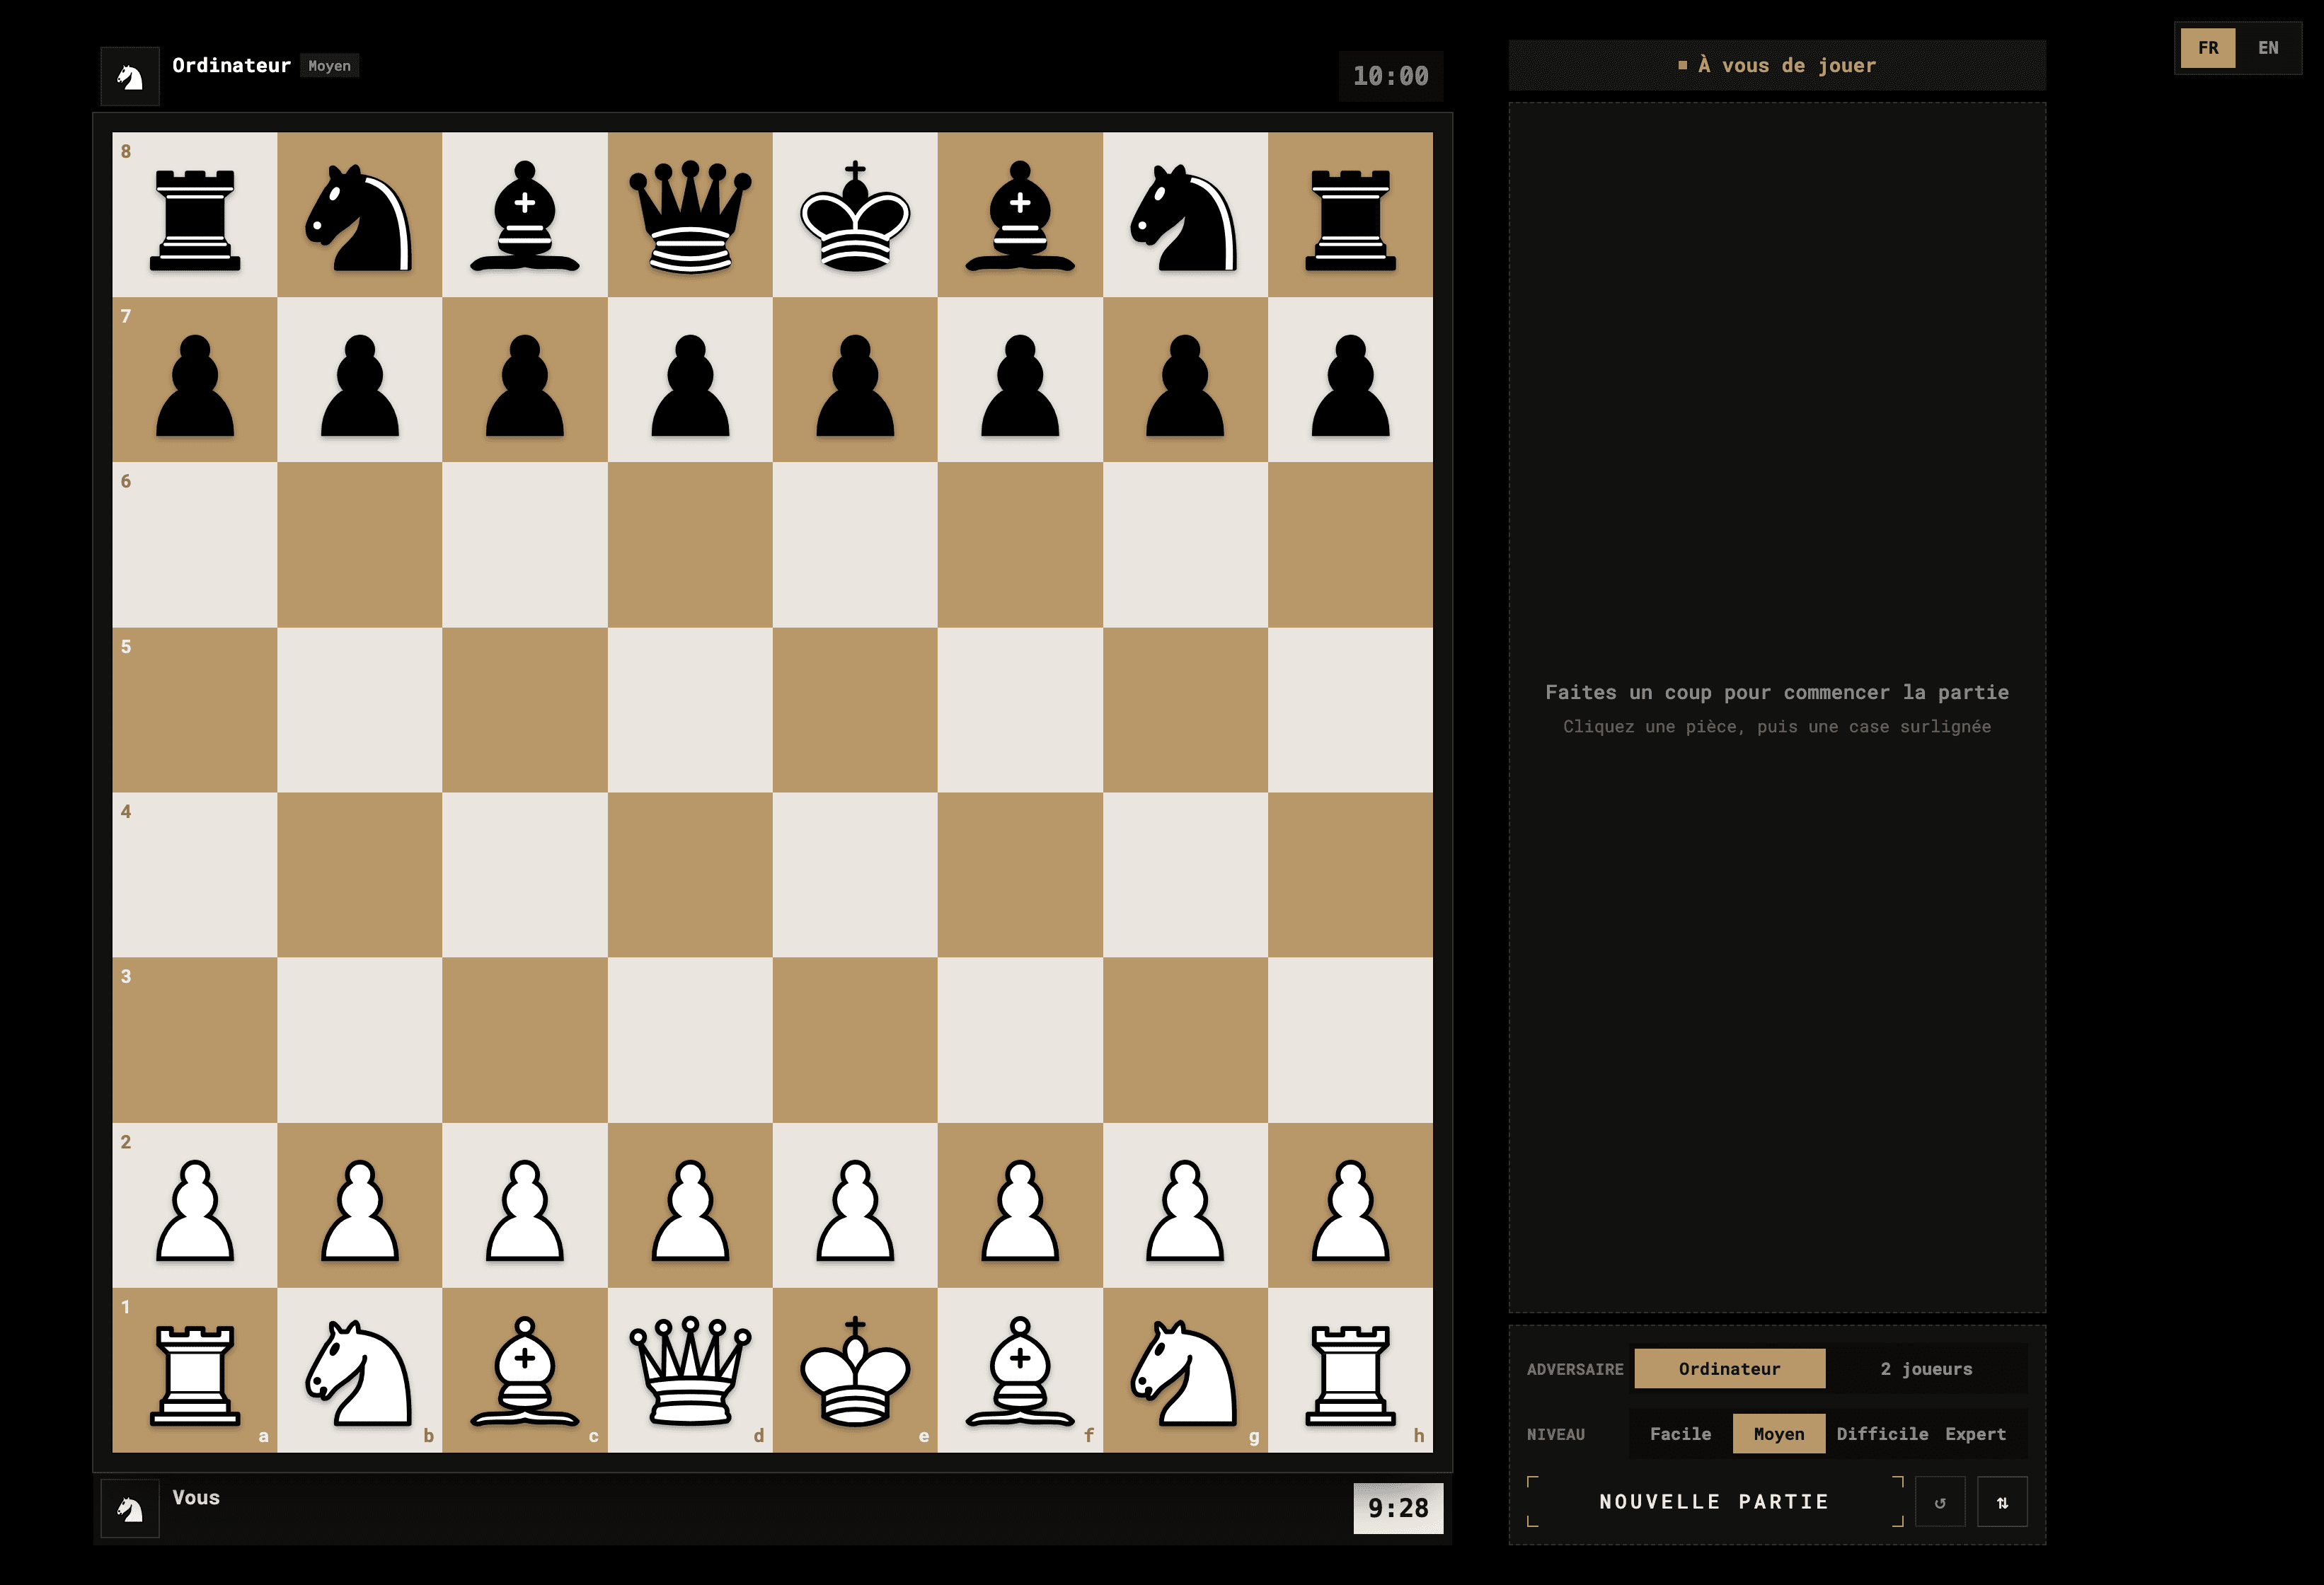Screen dimensions: 2324x1585
Task: Click the Ordinateur player knight avatar
Action: tap(130, 76)
